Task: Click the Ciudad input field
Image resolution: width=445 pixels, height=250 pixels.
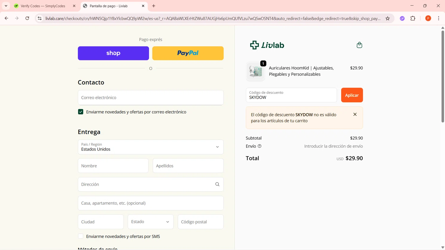Action: coord(101,222)
